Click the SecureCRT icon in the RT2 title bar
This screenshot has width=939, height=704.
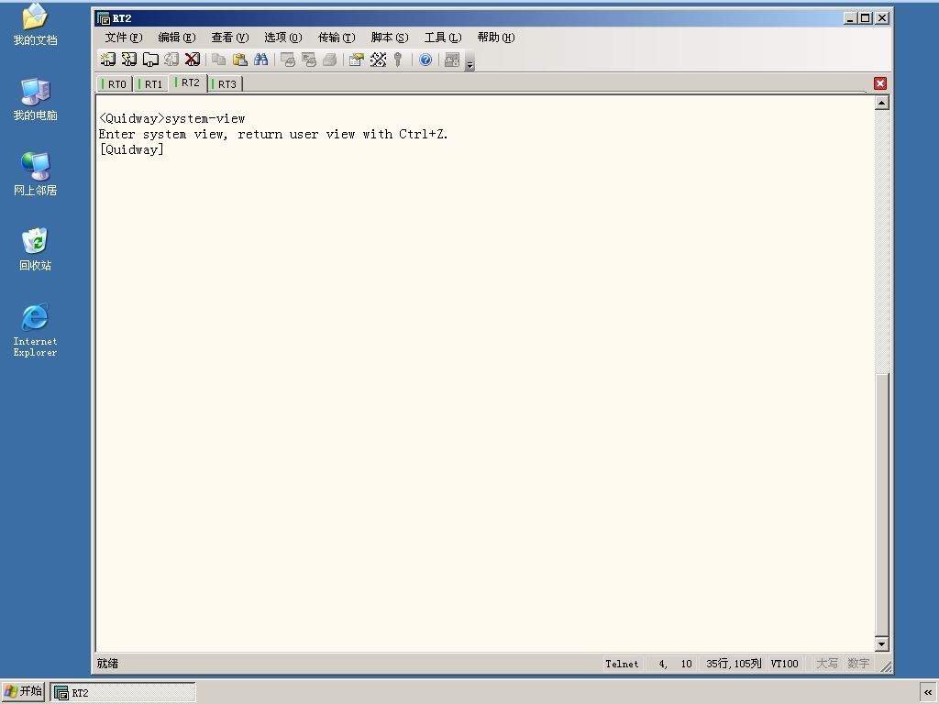[x=104, y=18]
